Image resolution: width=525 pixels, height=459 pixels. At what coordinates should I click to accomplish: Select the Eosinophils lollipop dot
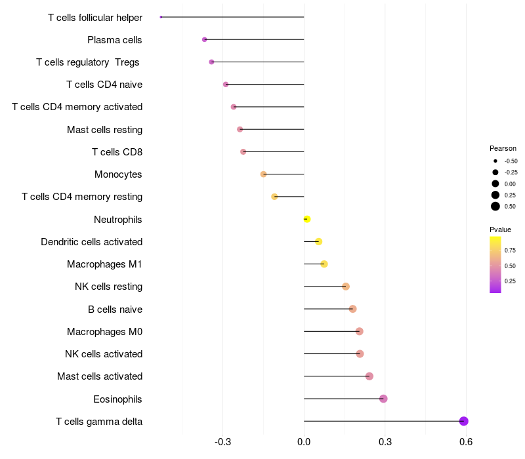[383, 399]
